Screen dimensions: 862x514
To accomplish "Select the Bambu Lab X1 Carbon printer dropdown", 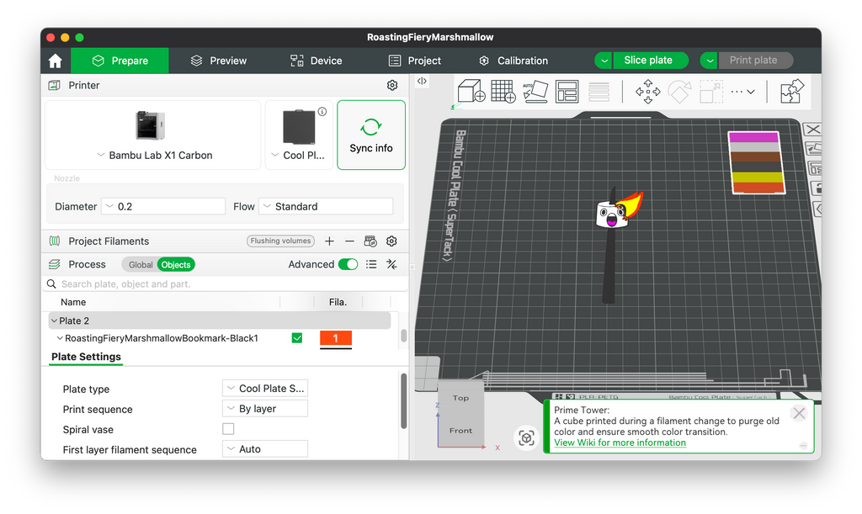I will pyautogui.click(x=153, y=135).
